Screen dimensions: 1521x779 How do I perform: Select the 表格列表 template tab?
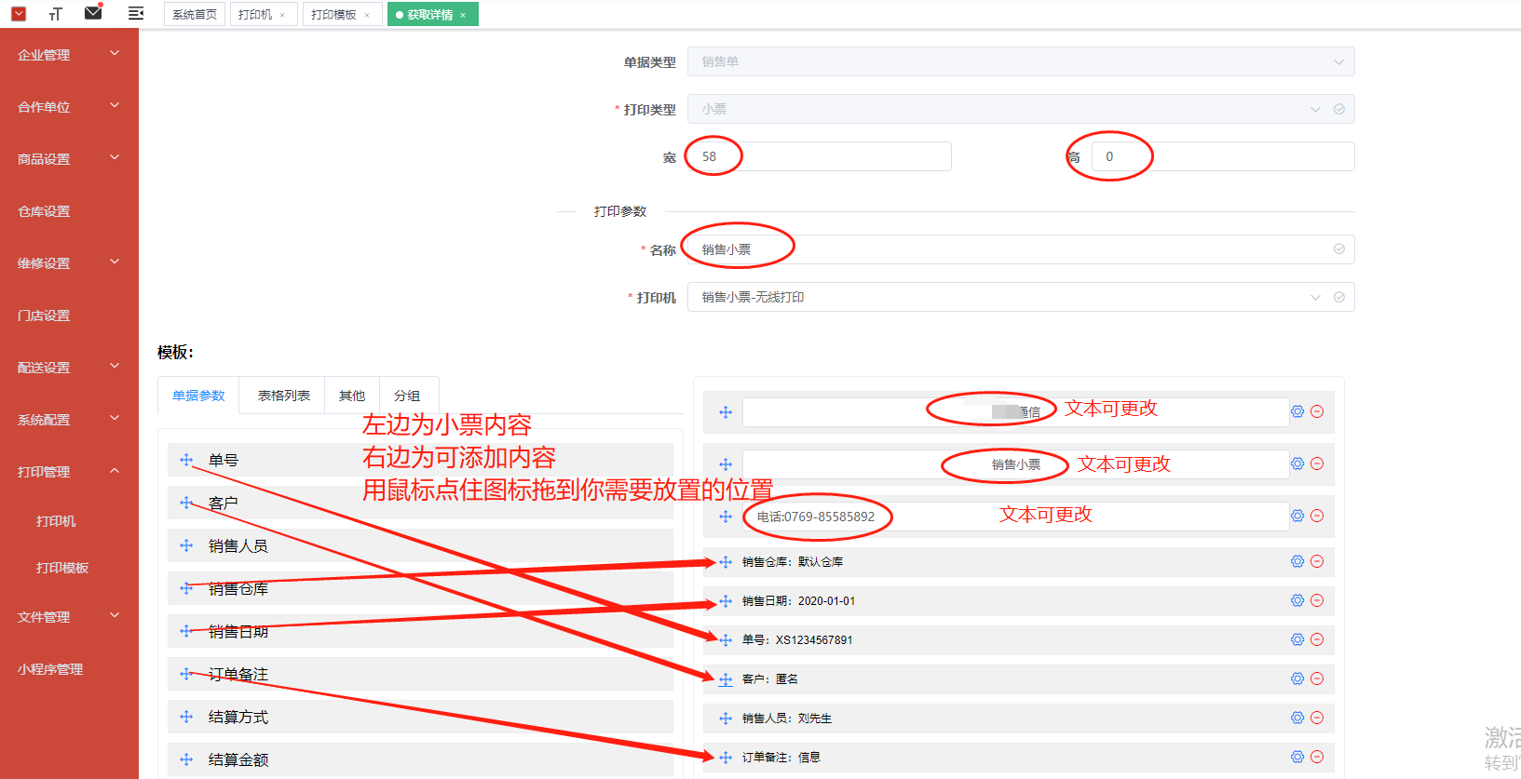pyautogui.click(x=283, y=396)
